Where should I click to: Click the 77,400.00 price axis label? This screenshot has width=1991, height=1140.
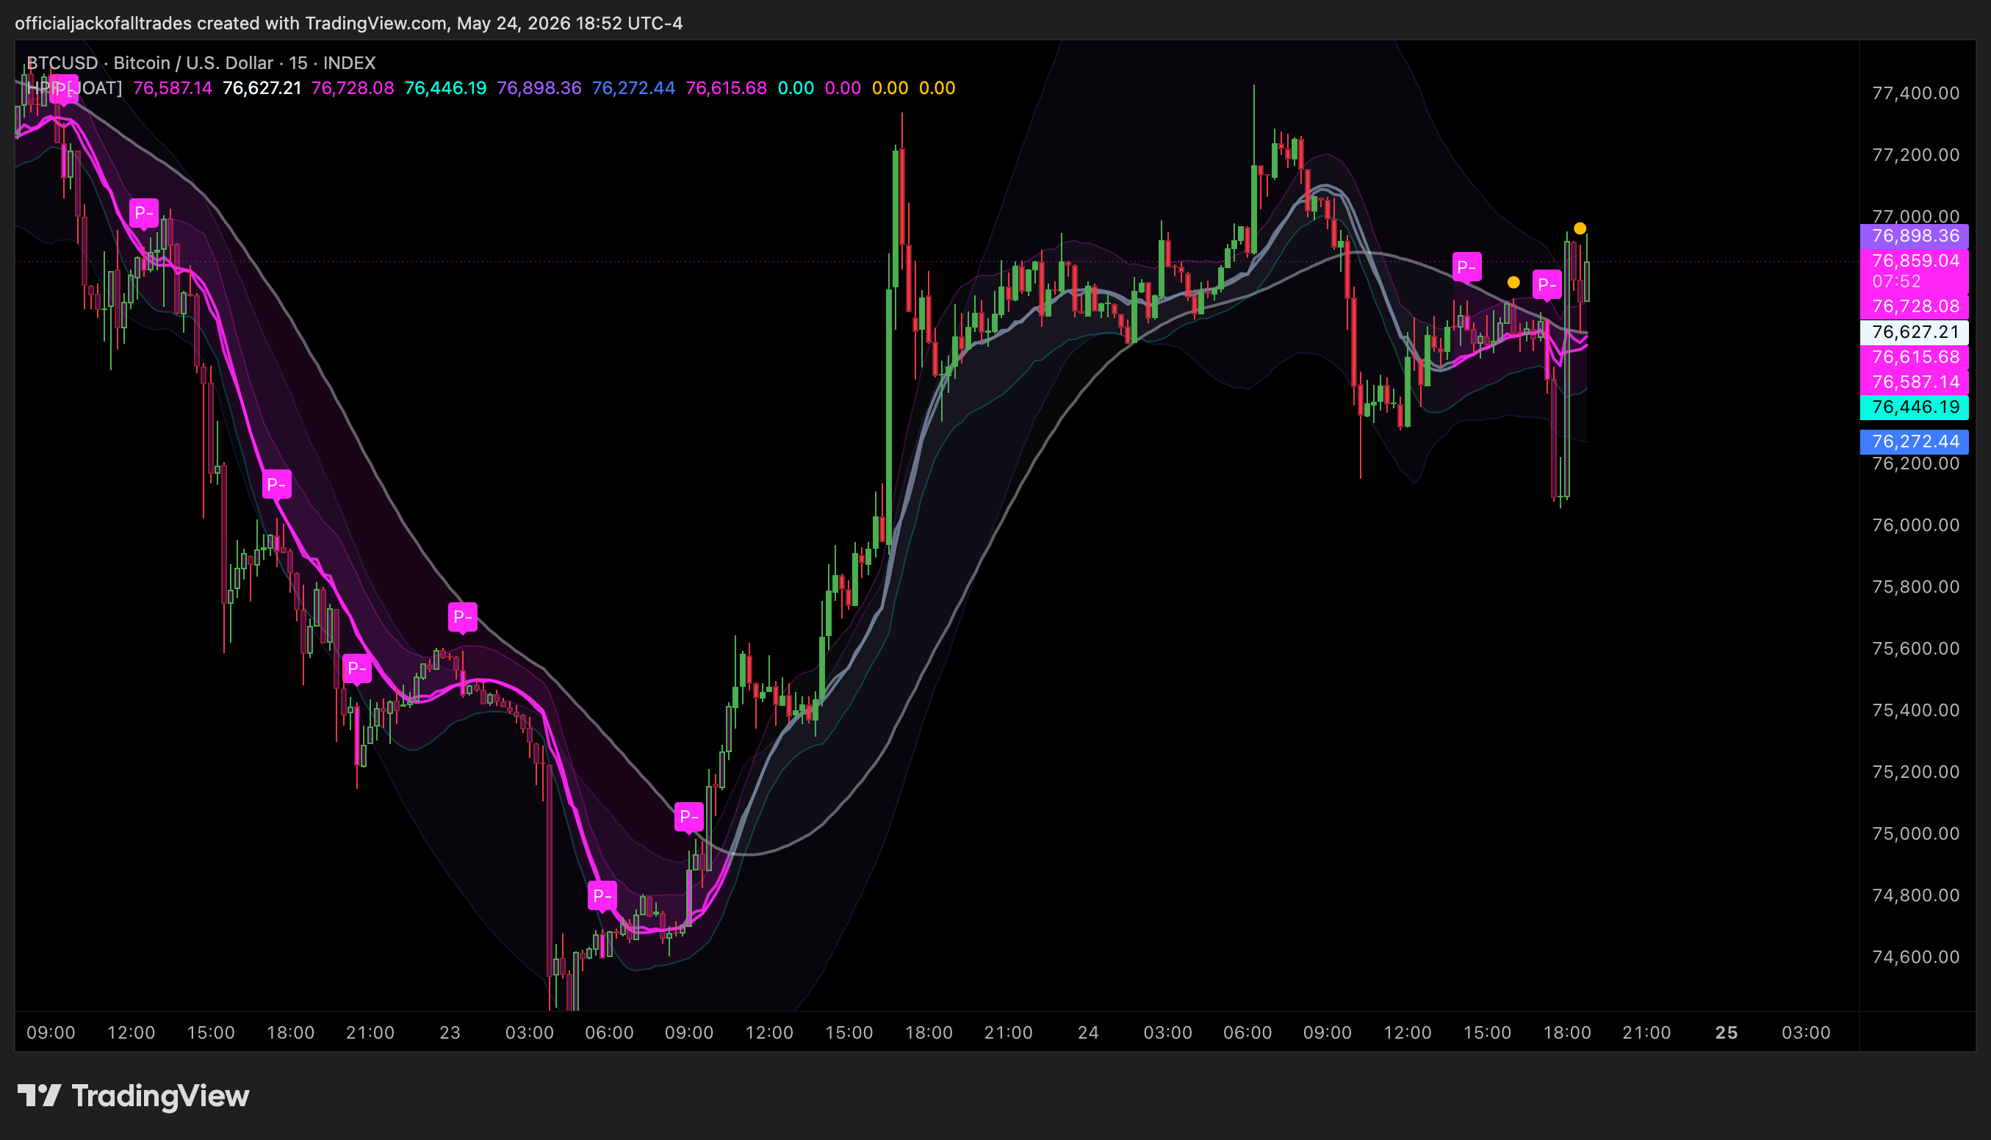click(1916, 93)
